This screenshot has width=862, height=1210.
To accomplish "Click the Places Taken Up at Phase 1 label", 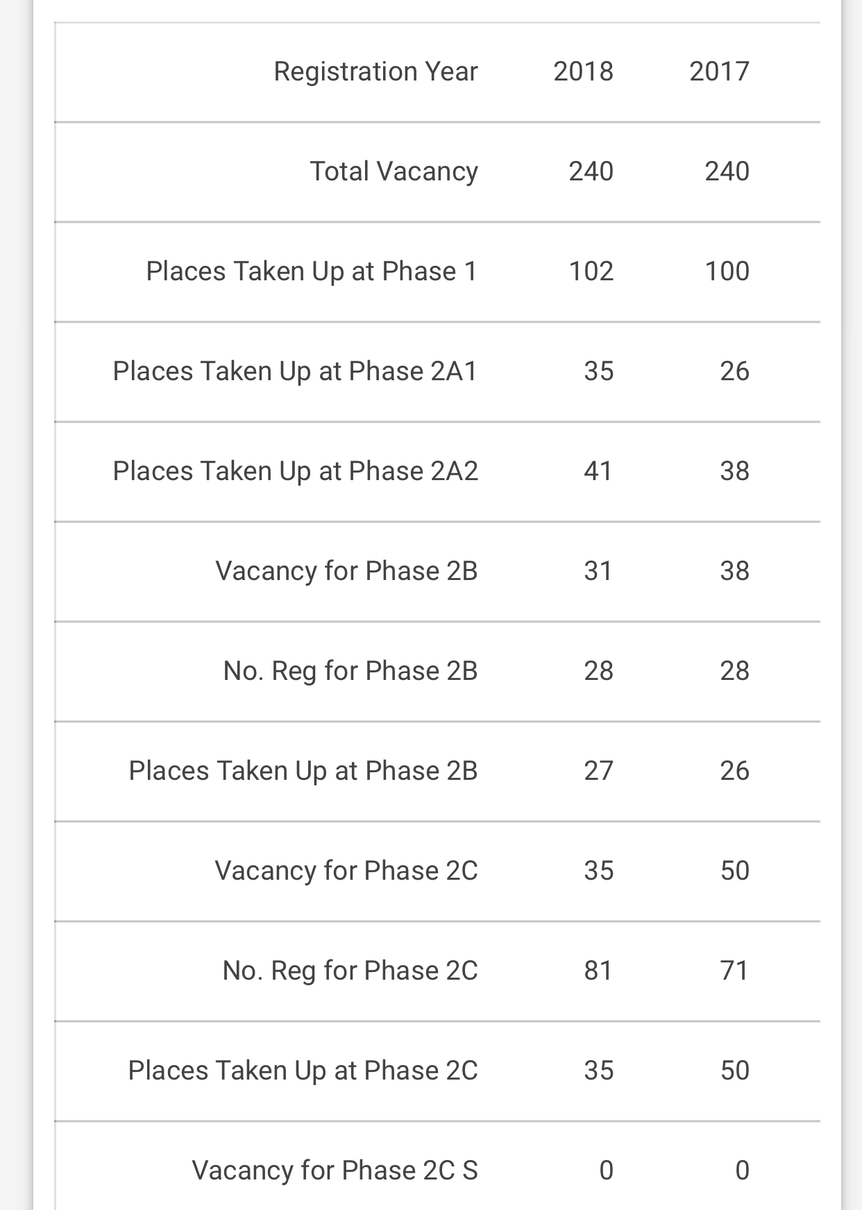I will [312, 271].
